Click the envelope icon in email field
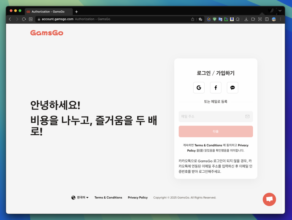Viewport: 292px width, 220px height. coord(247,117)
